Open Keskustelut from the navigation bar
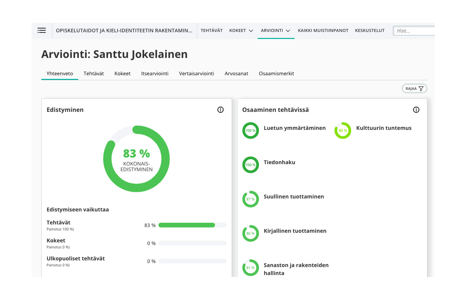 coord(369,31)
